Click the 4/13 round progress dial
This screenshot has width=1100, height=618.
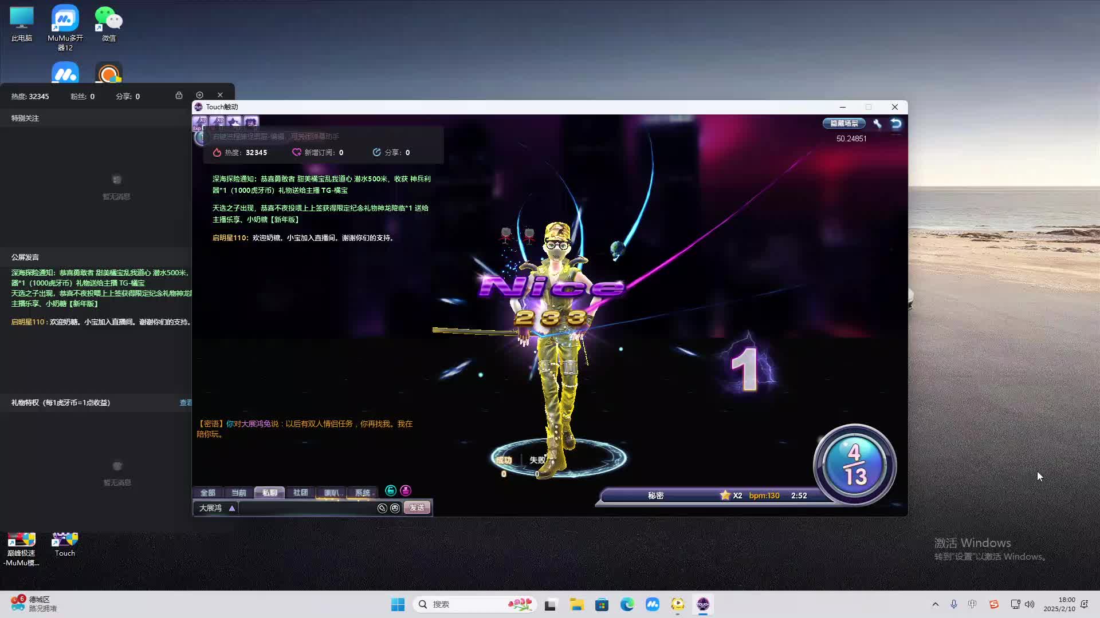(x=854, y=465)
